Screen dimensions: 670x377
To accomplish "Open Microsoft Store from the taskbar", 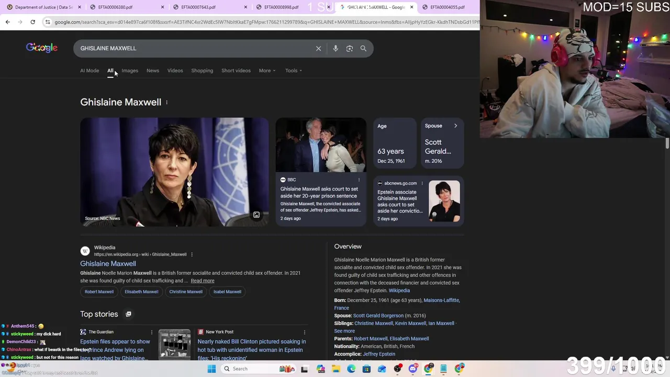I will tap(367, 369).
